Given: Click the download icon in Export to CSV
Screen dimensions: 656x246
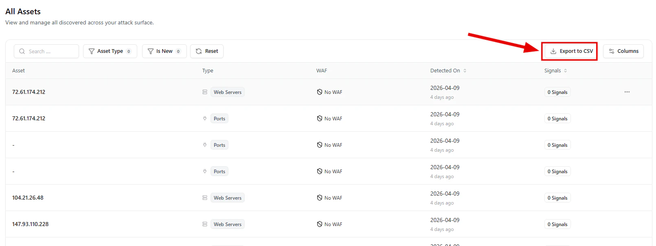Looking at the screenshot, I should click(x=553, y=51).
